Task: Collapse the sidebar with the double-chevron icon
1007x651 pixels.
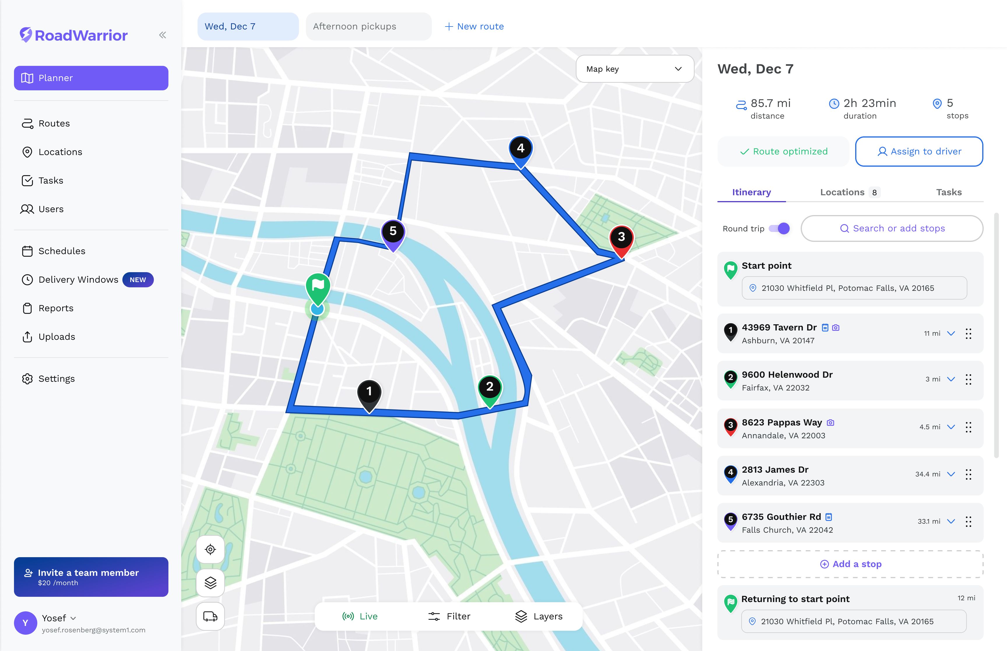Action: pyautogui.click(x=163, y=35)
